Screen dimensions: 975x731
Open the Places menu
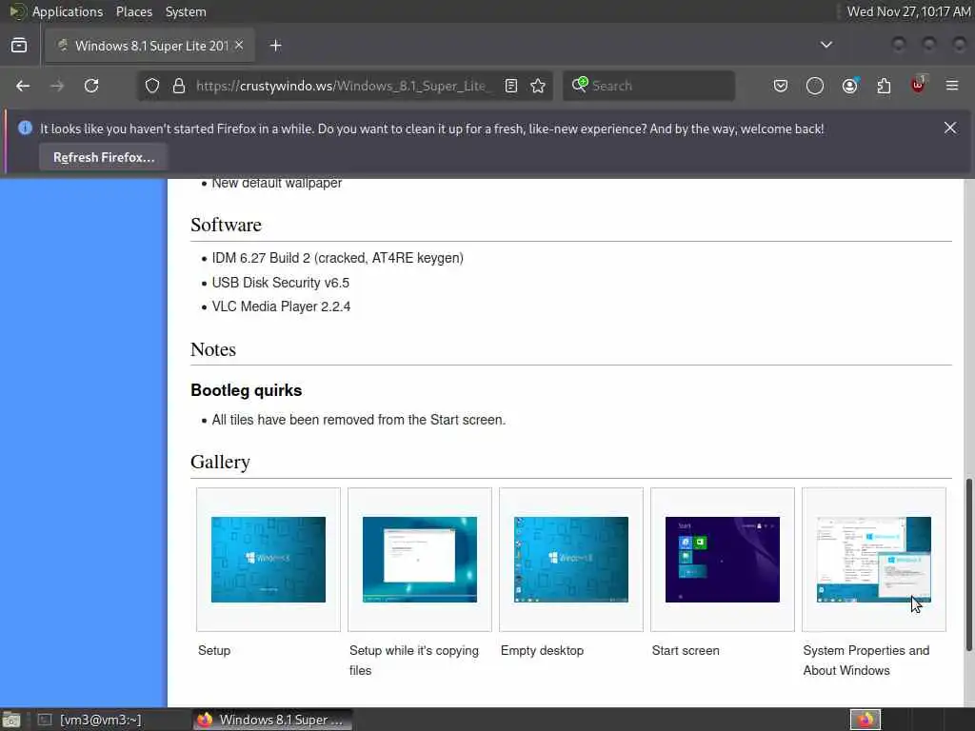point(133,11)
